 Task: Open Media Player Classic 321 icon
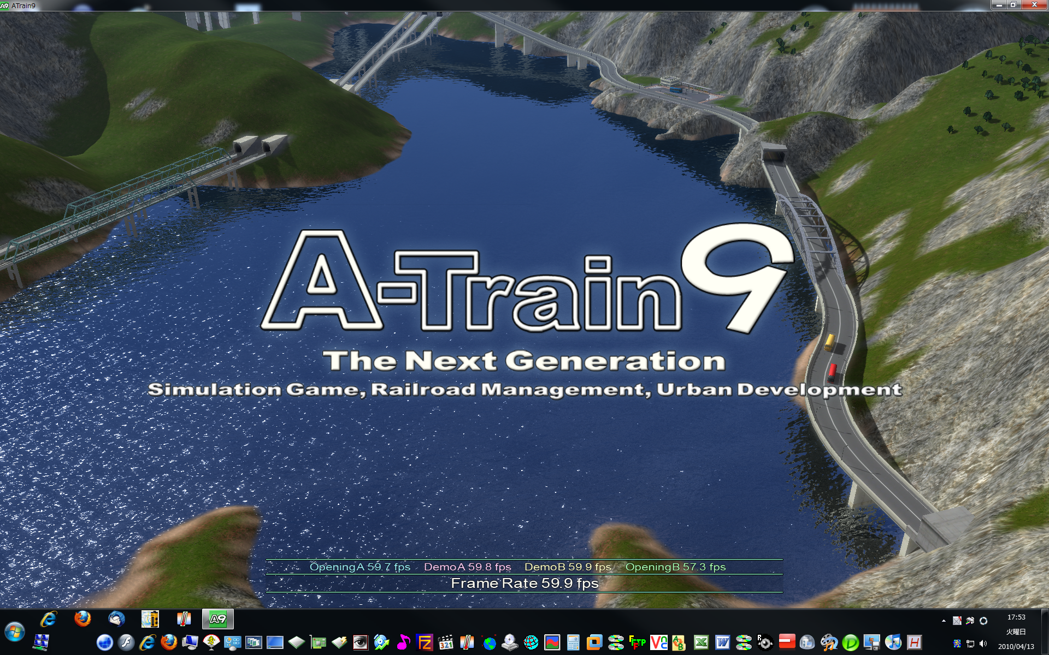point(446,642)
